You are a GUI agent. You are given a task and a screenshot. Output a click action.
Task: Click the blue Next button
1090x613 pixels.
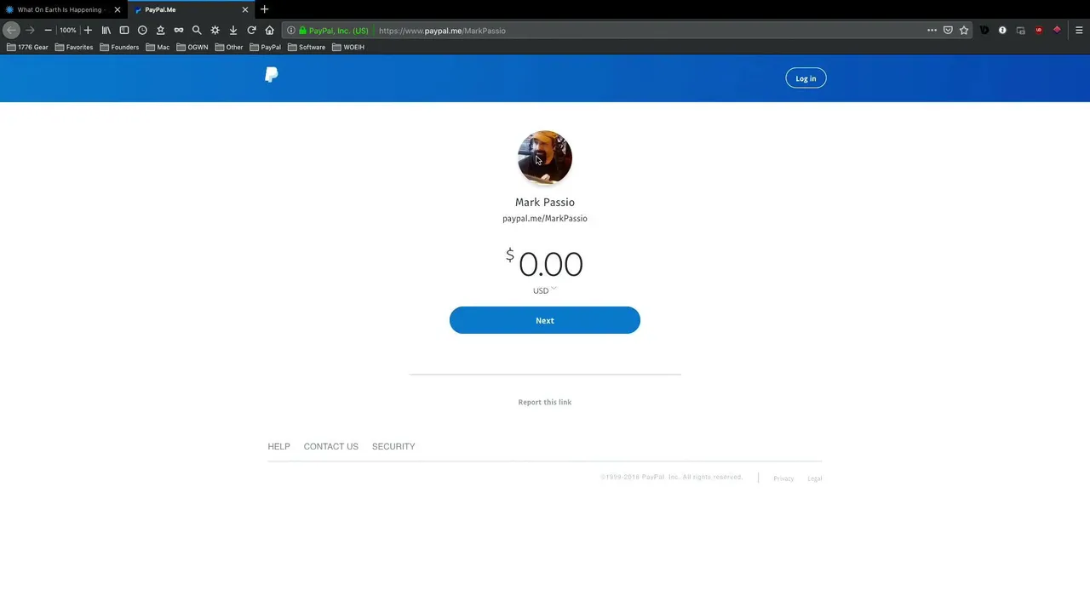click(545, 320)
